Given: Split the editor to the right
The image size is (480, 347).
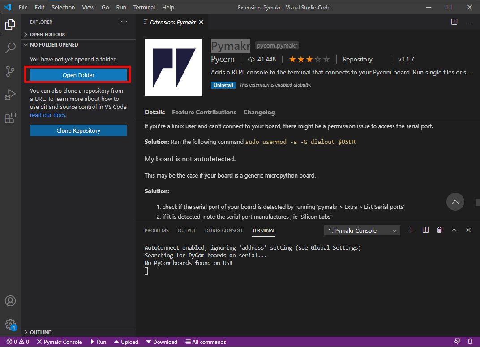Looking at the screenshot, I should (454, 22).
